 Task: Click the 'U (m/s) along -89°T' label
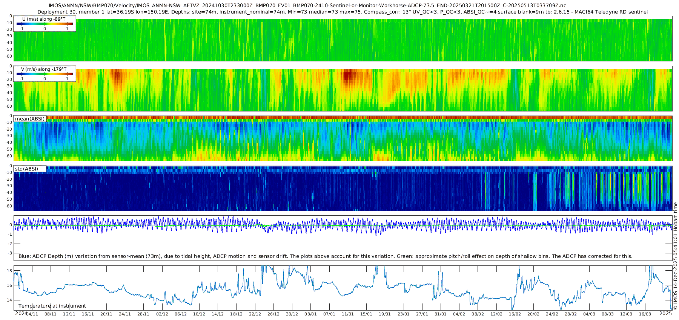click(x=44, y=19)
